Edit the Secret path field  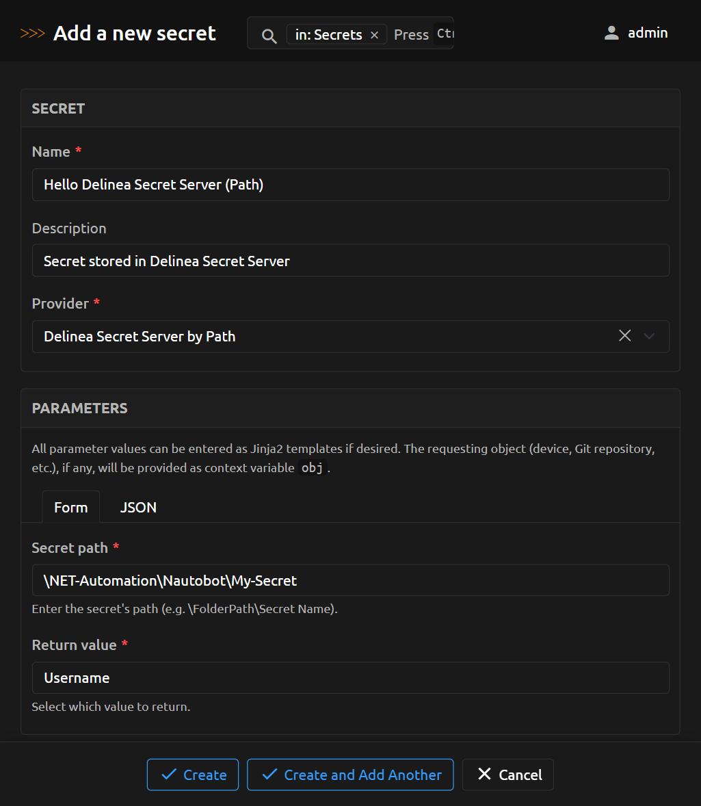click(x=350, y=580)
